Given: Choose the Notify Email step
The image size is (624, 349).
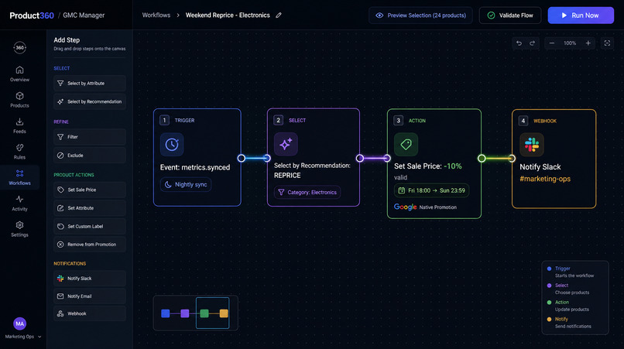Looking at the screenshot, I should click(90, 296).
